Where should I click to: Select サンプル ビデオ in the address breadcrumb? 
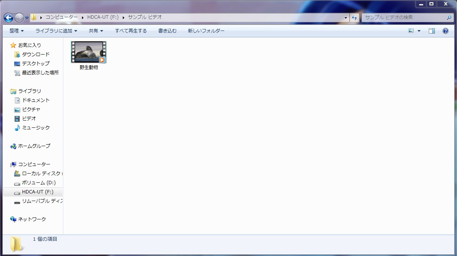[145, 17]
